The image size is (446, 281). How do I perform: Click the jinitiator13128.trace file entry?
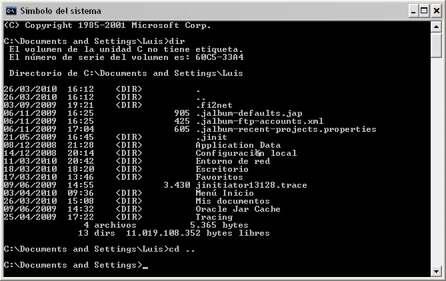point(251,185)
